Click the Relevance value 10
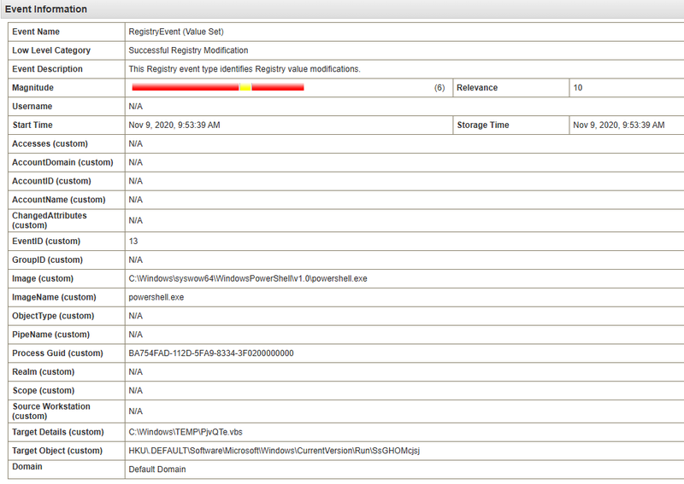This screenshot has height=484, width=684. tap(578, 88)
